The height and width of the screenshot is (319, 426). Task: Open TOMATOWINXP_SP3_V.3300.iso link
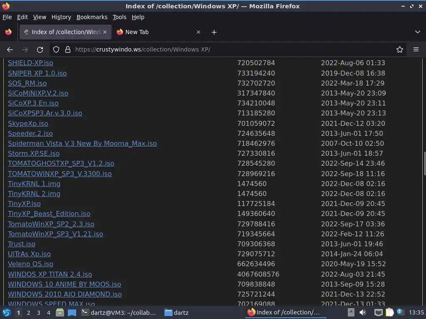click(x=60, y=174)
